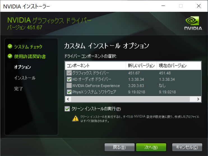Proceed with the 次へ(N) button
Viewport: 208px width, 156px height.
pos(151,147)
